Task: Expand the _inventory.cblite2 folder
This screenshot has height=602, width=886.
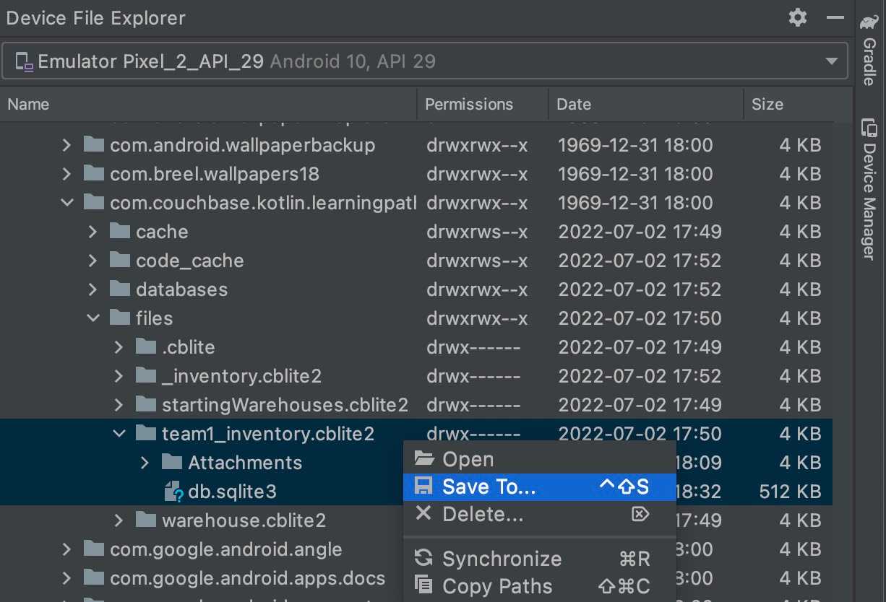Action: (119, 376)
